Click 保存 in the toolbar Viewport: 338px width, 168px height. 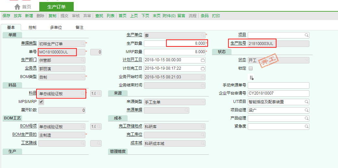pos(6,16)
